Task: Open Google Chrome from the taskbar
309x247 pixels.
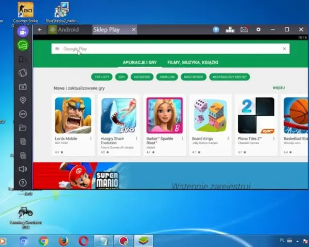Action: [x=44, y=241]
